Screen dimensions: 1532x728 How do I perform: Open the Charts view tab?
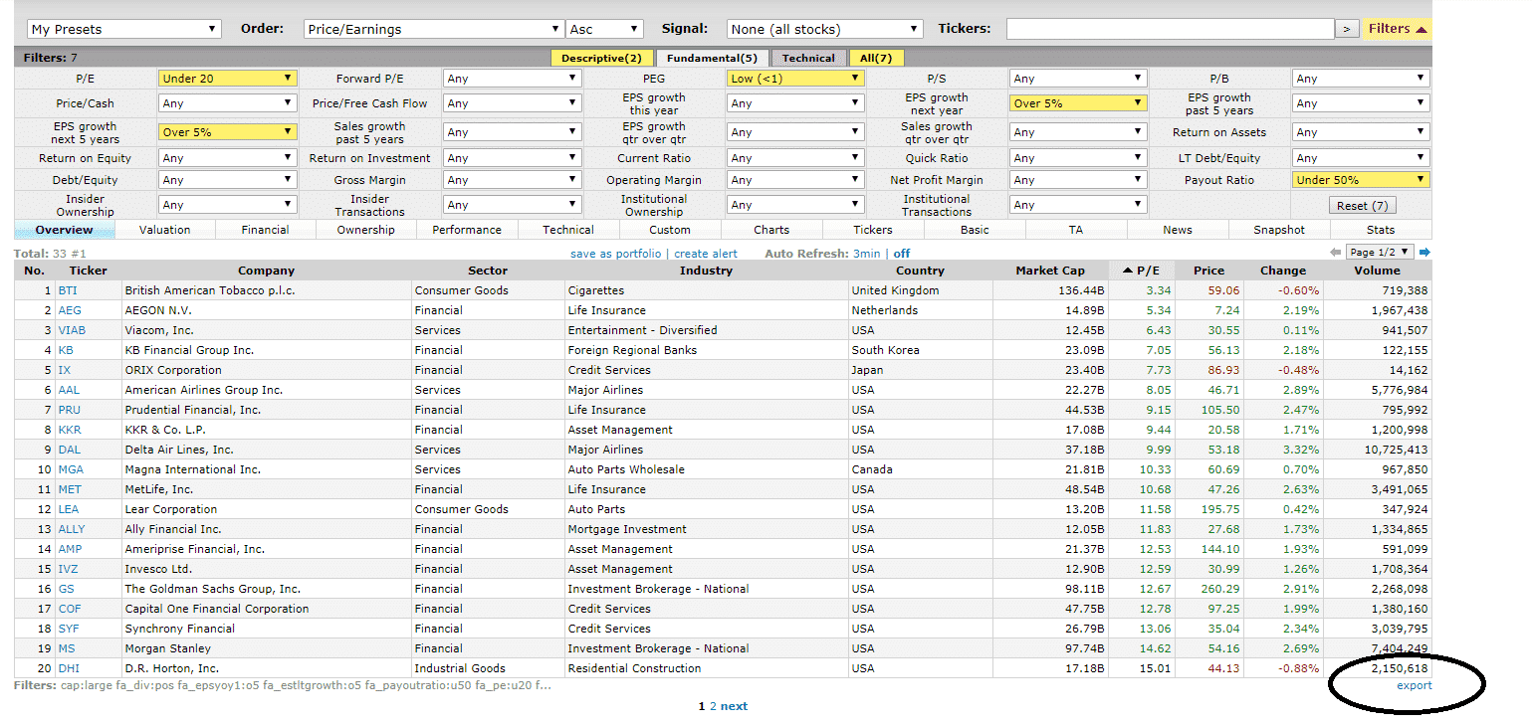[x=771, y=230]
